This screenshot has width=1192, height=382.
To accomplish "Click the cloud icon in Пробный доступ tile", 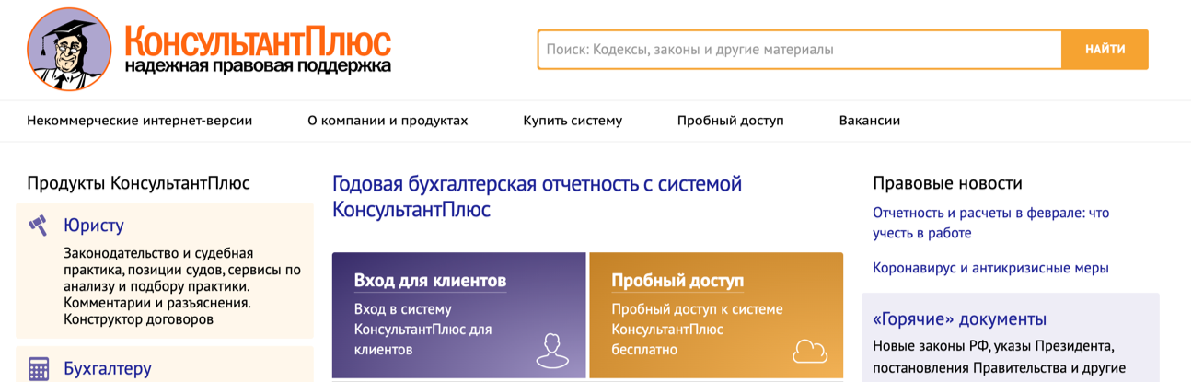I will 810,351.
